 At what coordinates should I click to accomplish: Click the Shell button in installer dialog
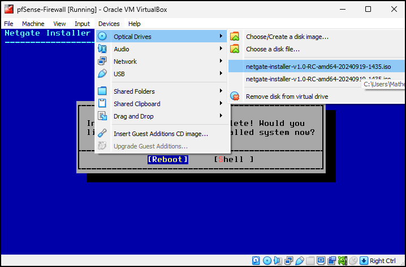234,160
